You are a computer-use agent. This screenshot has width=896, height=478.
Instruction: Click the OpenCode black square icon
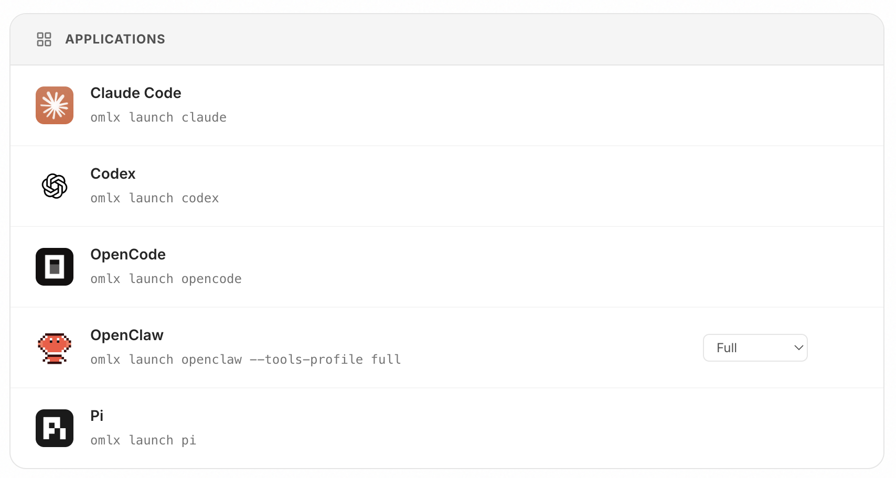point(55,267)
